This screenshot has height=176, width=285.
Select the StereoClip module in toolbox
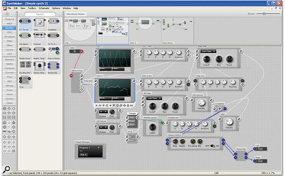[54, 68]
